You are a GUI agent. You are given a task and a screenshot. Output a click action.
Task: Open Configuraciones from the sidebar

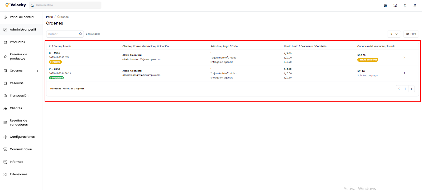(x=22, y=137)
